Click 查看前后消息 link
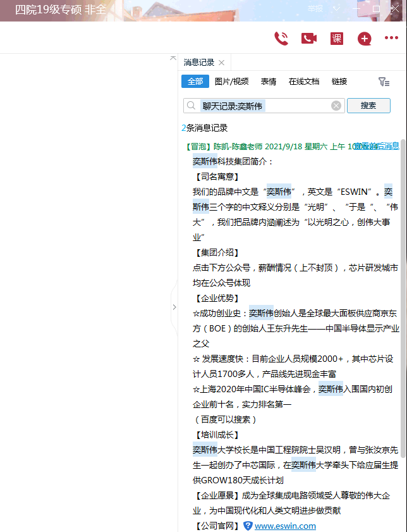The height and width of the screenshot is (532, 407). coord(376,146)
